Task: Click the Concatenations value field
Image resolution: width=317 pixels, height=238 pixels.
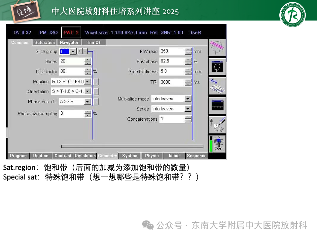Action: click(x=172, y=119)
